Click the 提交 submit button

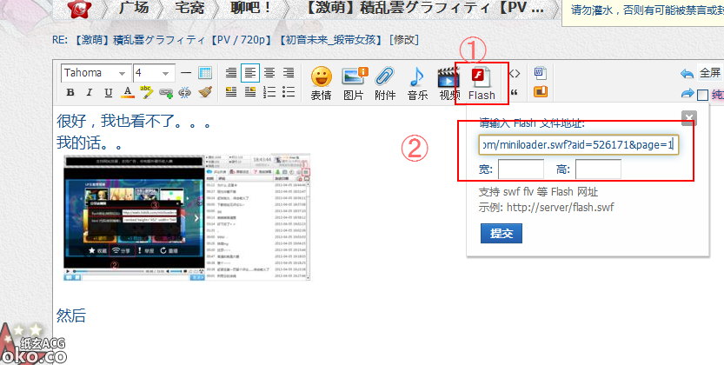pyautogui.click(x=501, y=233)
